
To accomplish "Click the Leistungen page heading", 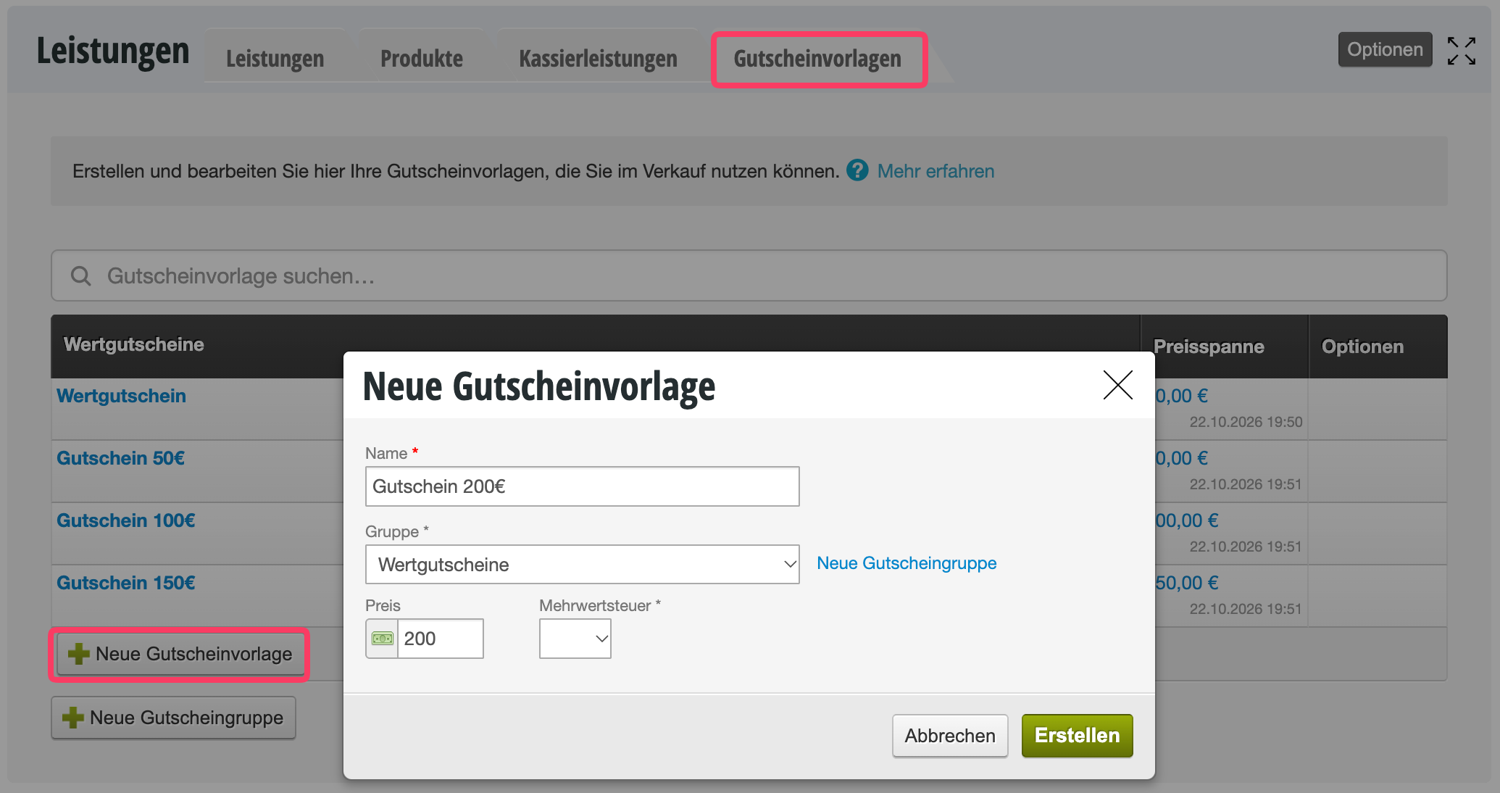I will coord(113,51).
